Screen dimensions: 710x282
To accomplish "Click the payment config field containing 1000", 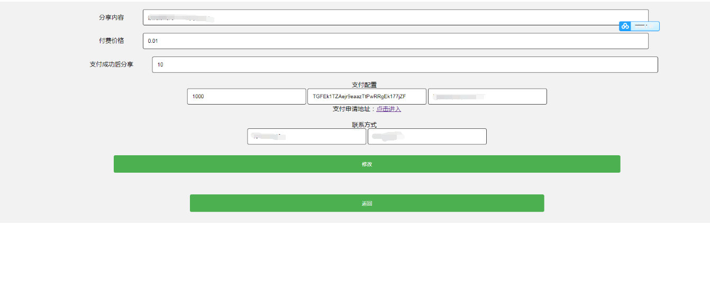I will pos(247,97).
